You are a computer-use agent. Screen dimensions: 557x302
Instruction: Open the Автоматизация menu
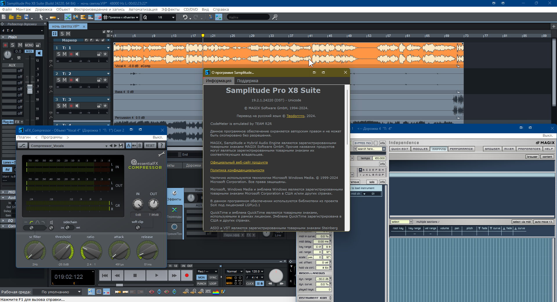click(x=143, y=9)
